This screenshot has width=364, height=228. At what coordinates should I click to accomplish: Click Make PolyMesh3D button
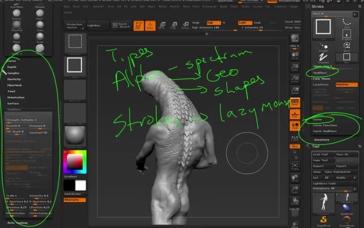(341, 172)
